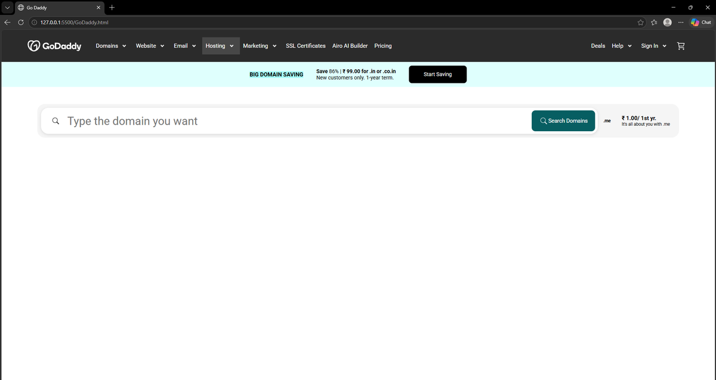Click 'Save 86% | ₹ 99.00 for .in or .co.in' text

pyautogui.click(x=356, y=71)
